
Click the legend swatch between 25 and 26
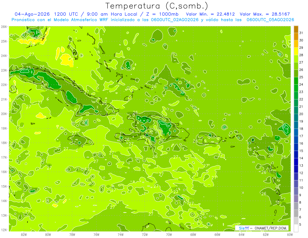click(296, 73)
